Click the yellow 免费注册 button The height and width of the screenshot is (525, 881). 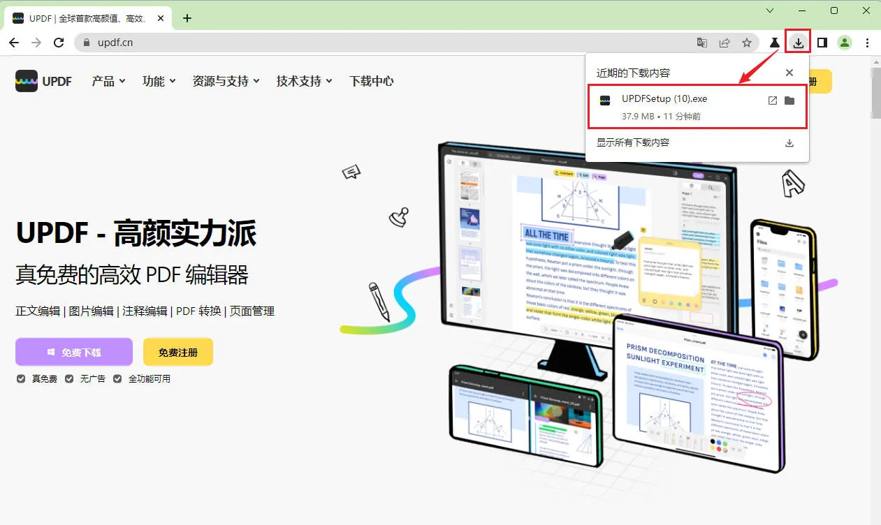pos(178,352)
